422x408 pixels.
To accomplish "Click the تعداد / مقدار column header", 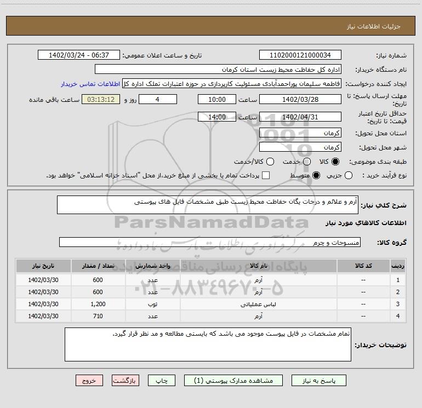I will tap(98, 266).
